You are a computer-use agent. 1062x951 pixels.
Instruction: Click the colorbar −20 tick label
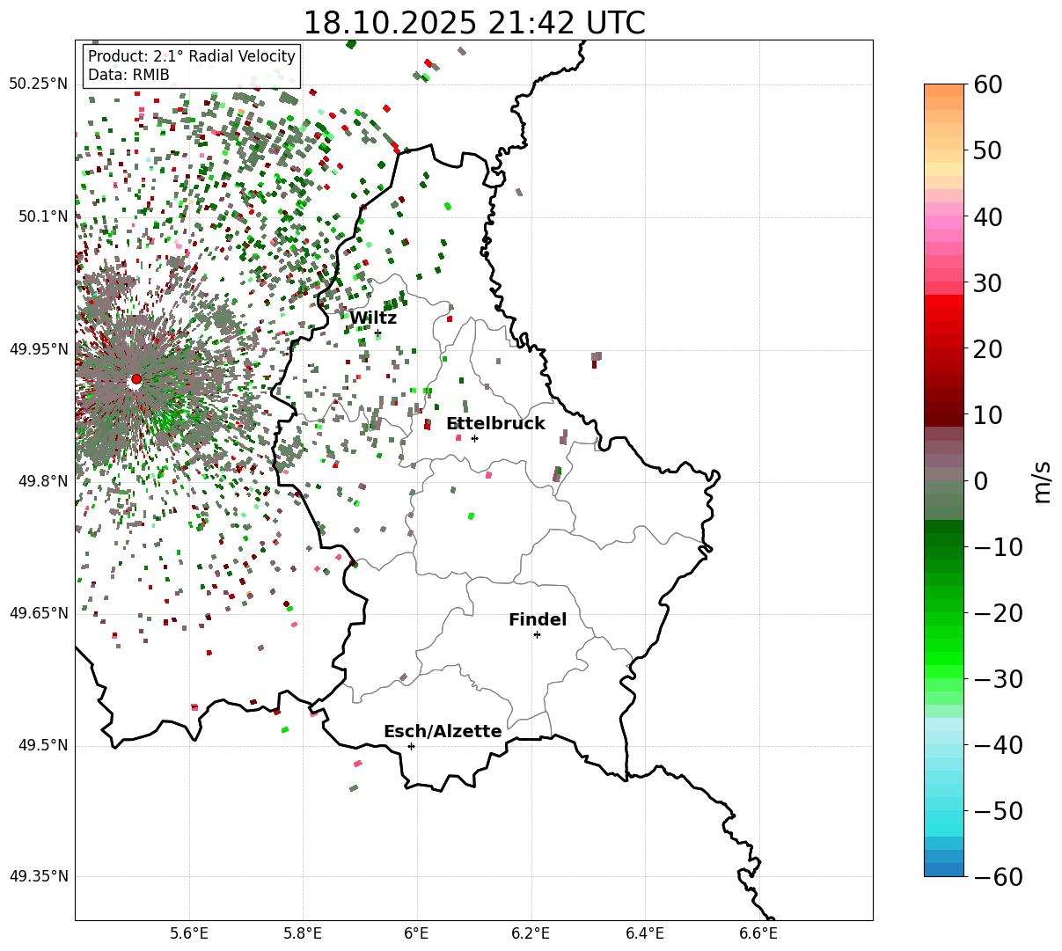[x=998, y=613]
